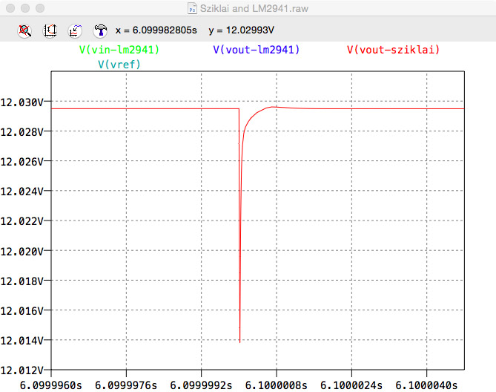Click the pick visible traces icon
Image resolution: width=496 pixels, height=392 pixels.
coord(75,30)
